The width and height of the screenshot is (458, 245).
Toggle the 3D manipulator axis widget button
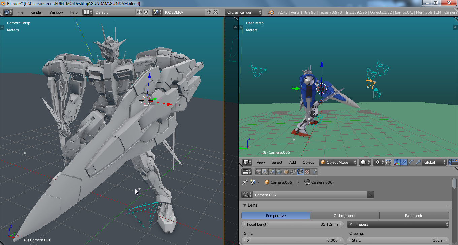(397, 162)
